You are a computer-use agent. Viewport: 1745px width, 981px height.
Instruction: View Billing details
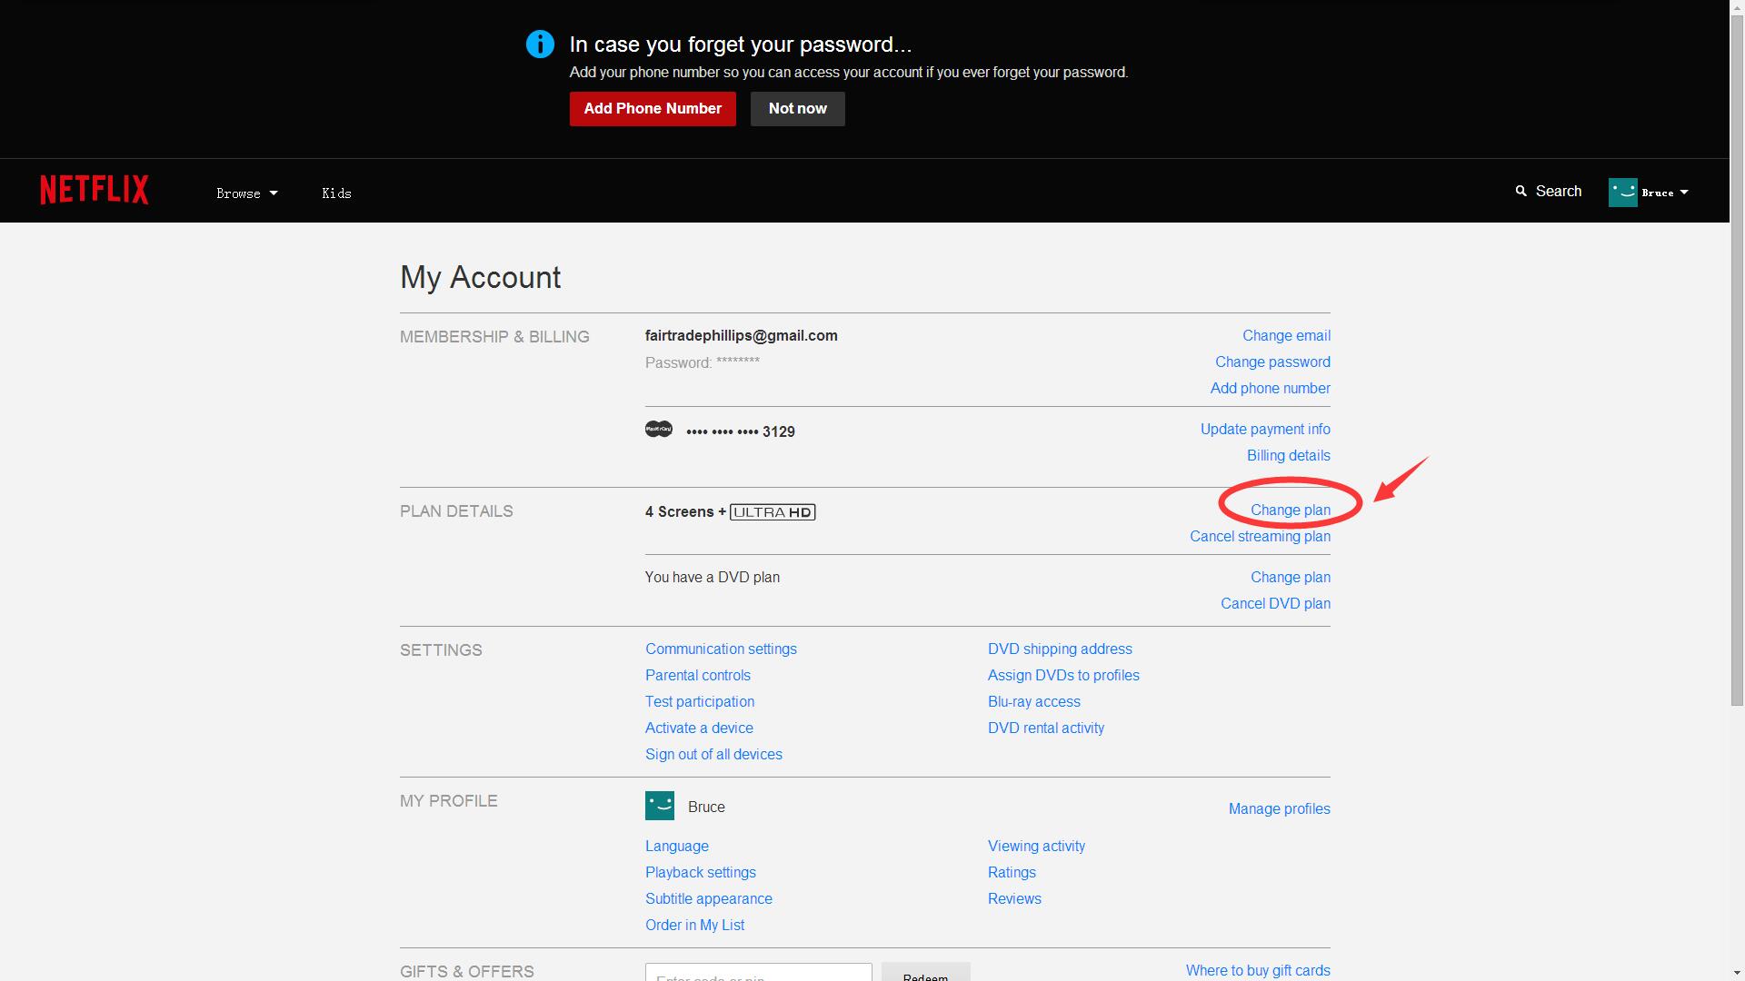click(1288, 455)
